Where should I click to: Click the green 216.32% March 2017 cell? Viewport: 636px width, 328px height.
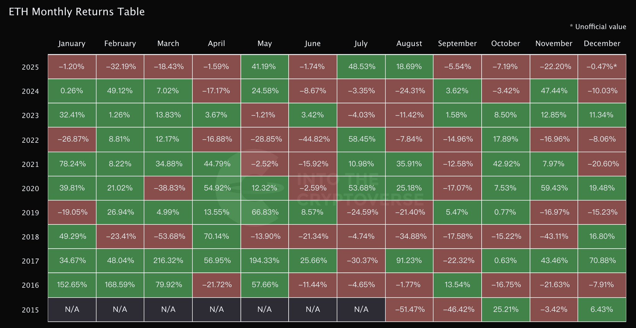click(168, 260)
